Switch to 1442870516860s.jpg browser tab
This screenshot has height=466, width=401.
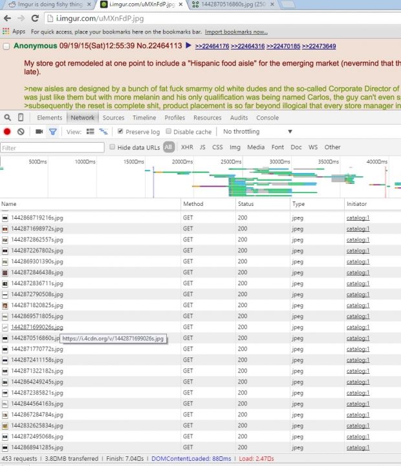232,5
